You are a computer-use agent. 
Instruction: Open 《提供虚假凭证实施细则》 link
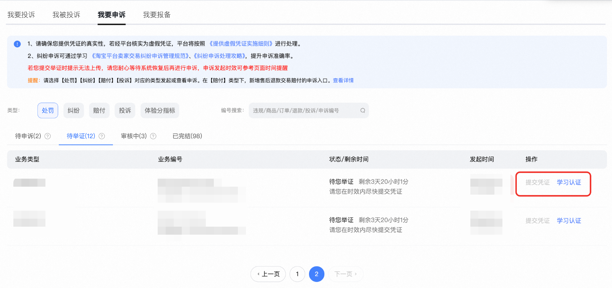click(x=241, y=44)
